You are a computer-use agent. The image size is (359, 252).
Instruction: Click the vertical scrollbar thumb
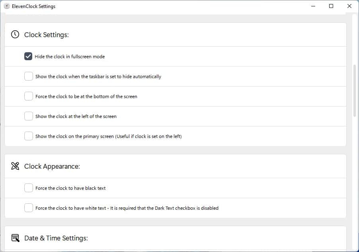(x=355, y=90)
